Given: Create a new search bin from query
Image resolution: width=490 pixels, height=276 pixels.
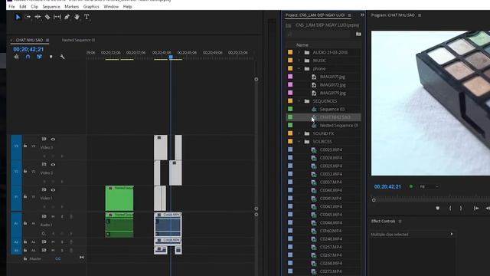Looking at the screenshot, I should coord(358,34).
